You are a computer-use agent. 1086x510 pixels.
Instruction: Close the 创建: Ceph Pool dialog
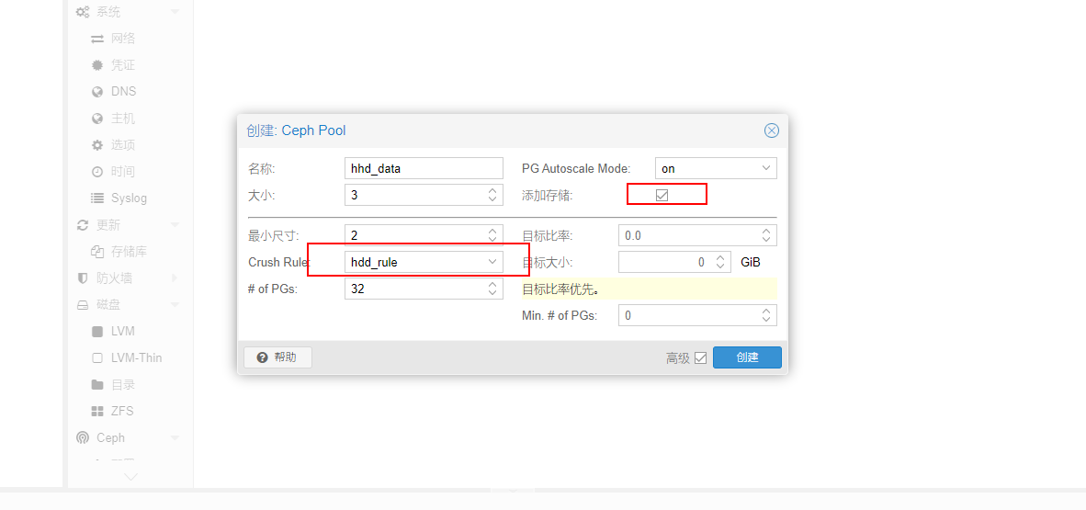772,130
